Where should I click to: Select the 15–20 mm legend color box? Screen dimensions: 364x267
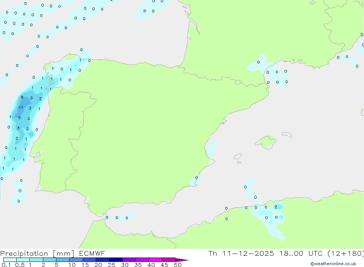pos(90,260)
